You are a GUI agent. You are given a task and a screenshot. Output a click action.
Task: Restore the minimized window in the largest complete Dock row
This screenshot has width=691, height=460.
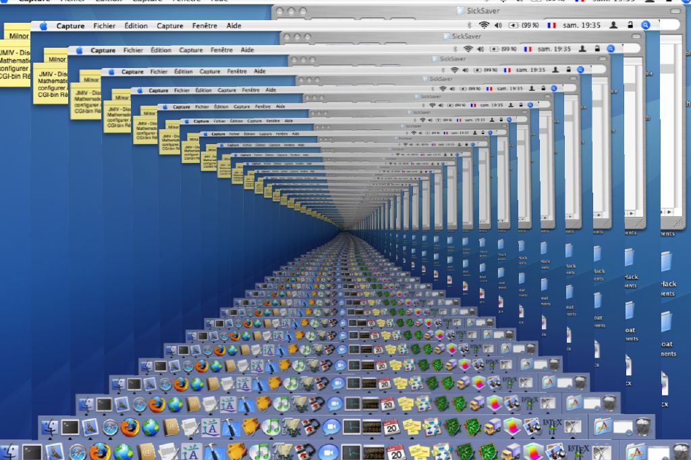(x=623, y=427)
